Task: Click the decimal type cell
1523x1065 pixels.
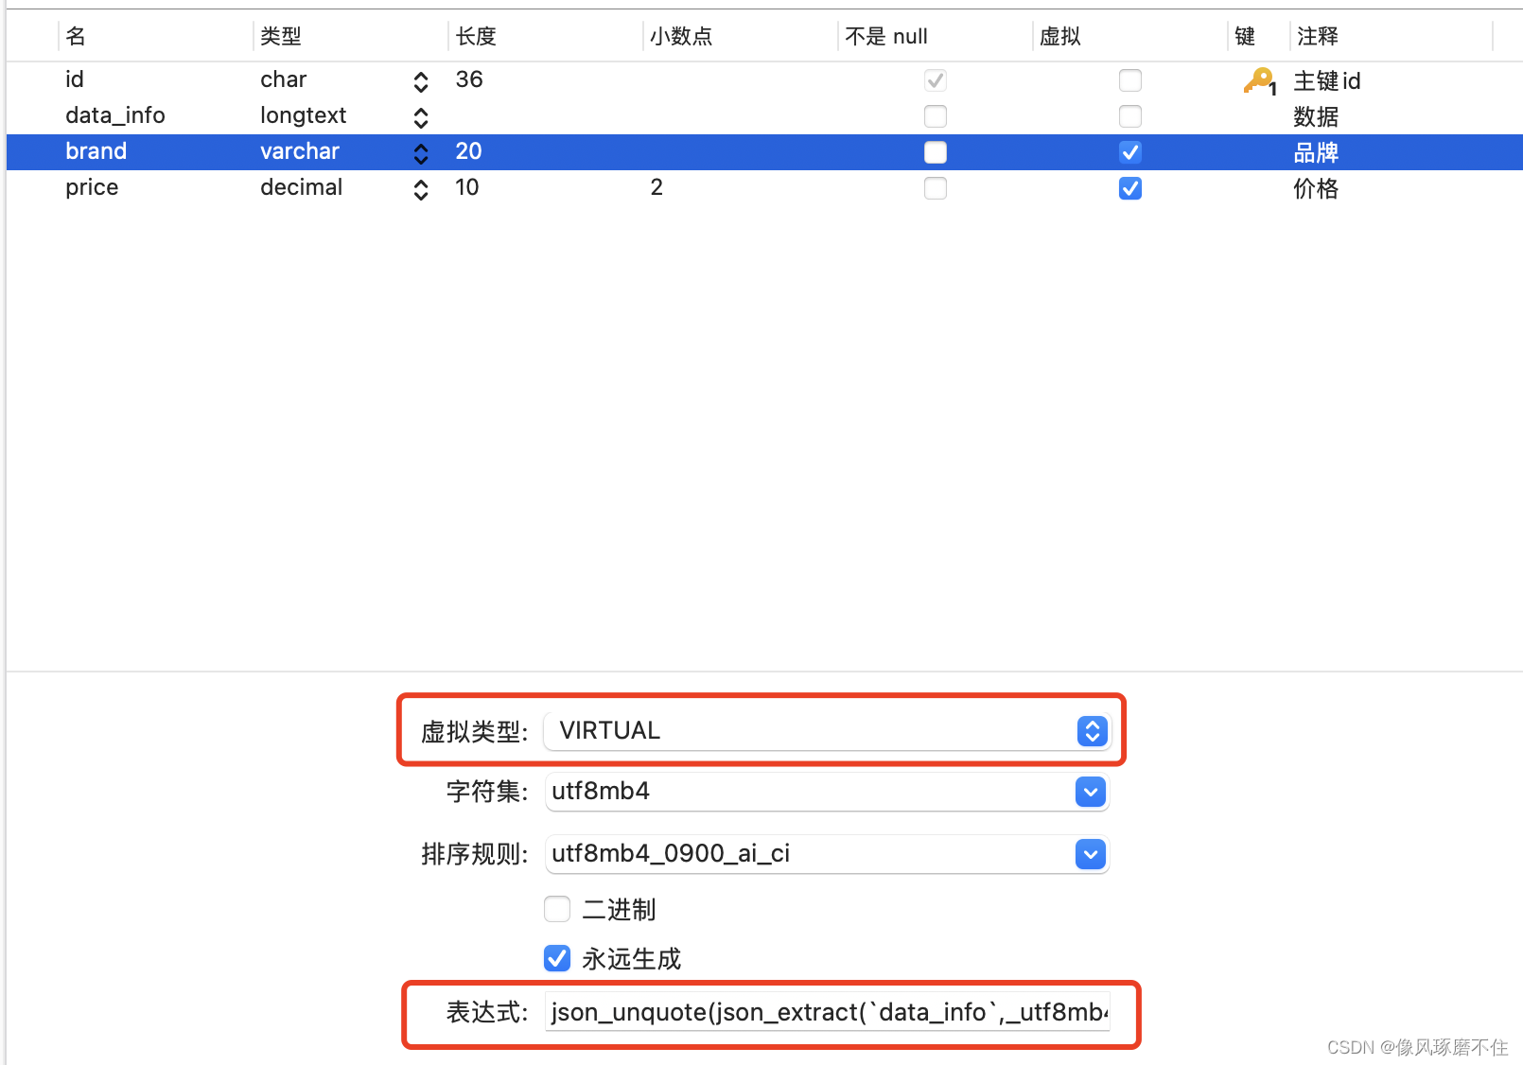Action: [x=302, y=187]
